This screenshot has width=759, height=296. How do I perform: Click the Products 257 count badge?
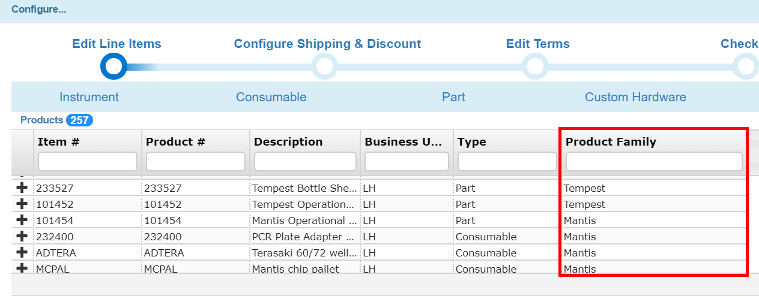[79, 120]
